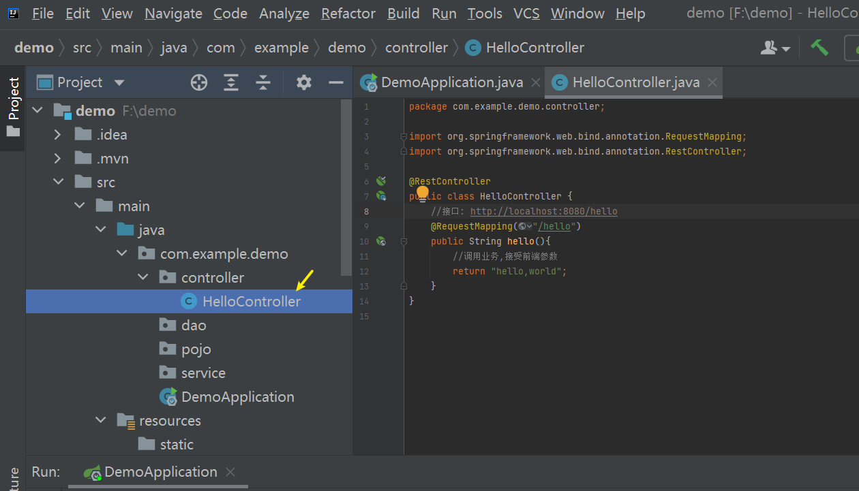Screen dimensions: 859x491
Task: Open the Navigate menu
Action: point(173,14)
